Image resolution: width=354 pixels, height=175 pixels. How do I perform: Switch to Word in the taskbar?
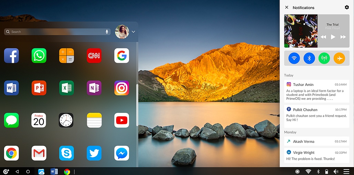click(54, 172)
